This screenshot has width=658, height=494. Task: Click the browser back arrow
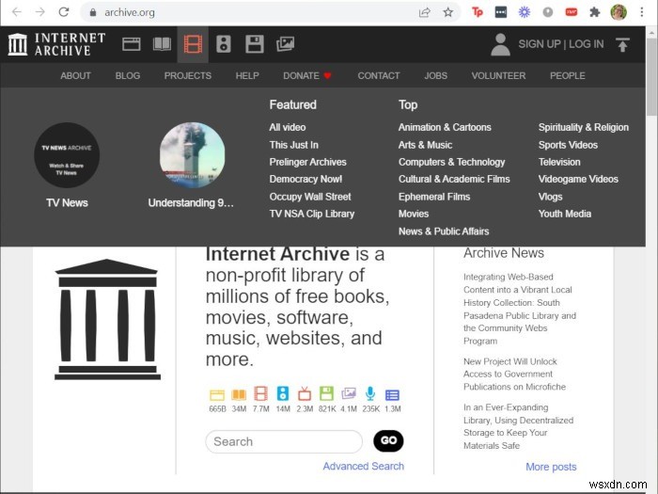point(17,12)
